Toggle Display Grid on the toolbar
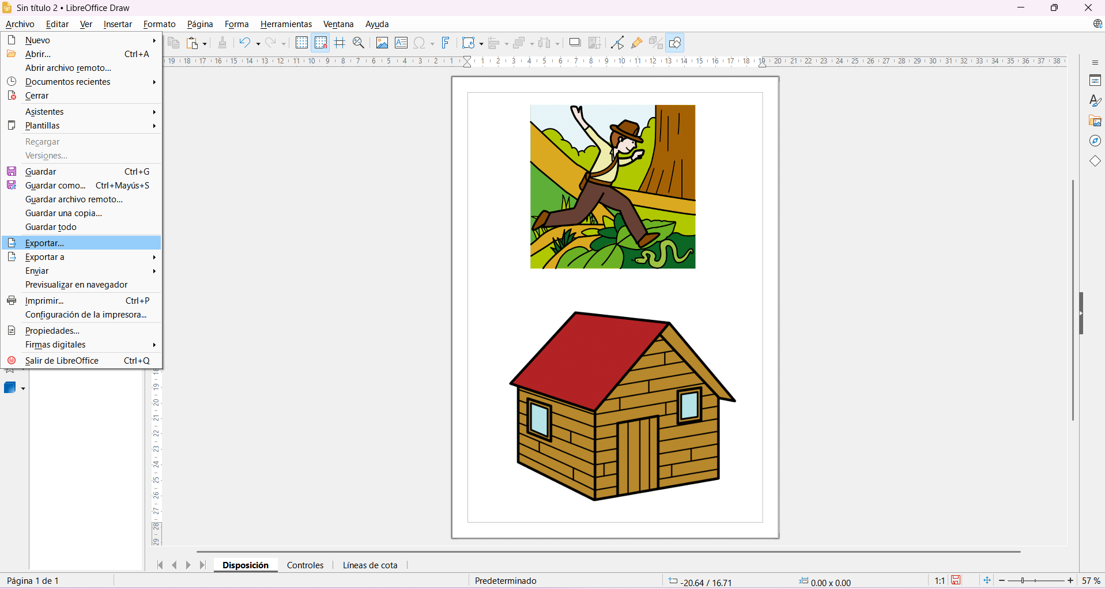The image size is (1105, 589). tap(301, 43)
